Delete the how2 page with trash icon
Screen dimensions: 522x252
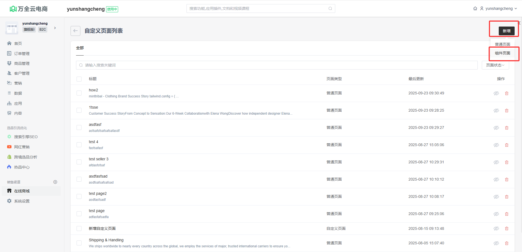click(506, 93)
